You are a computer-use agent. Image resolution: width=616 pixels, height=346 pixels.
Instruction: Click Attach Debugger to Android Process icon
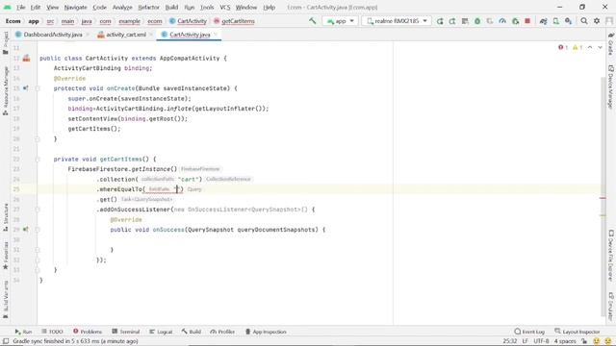click(515, 21)
